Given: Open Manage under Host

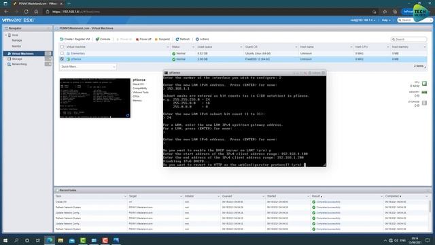Looking at the screenshot, I should pyautogui.click(x=16, y=40).
